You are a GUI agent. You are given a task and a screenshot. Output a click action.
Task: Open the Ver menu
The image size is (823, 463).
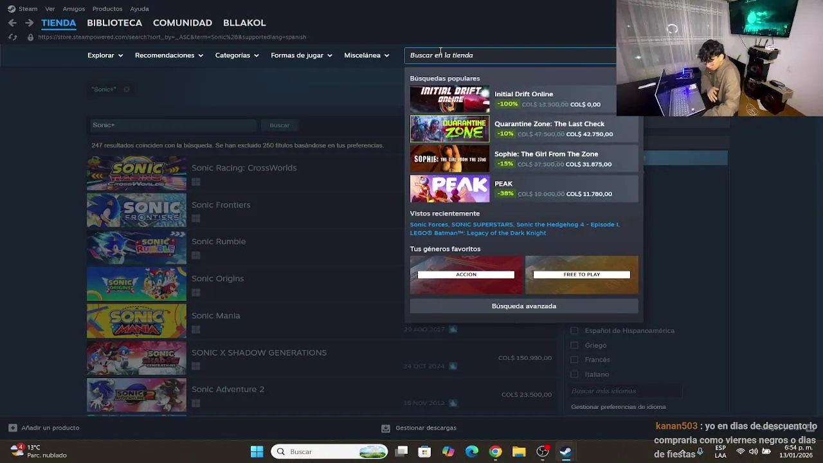(x=50, y=9)
